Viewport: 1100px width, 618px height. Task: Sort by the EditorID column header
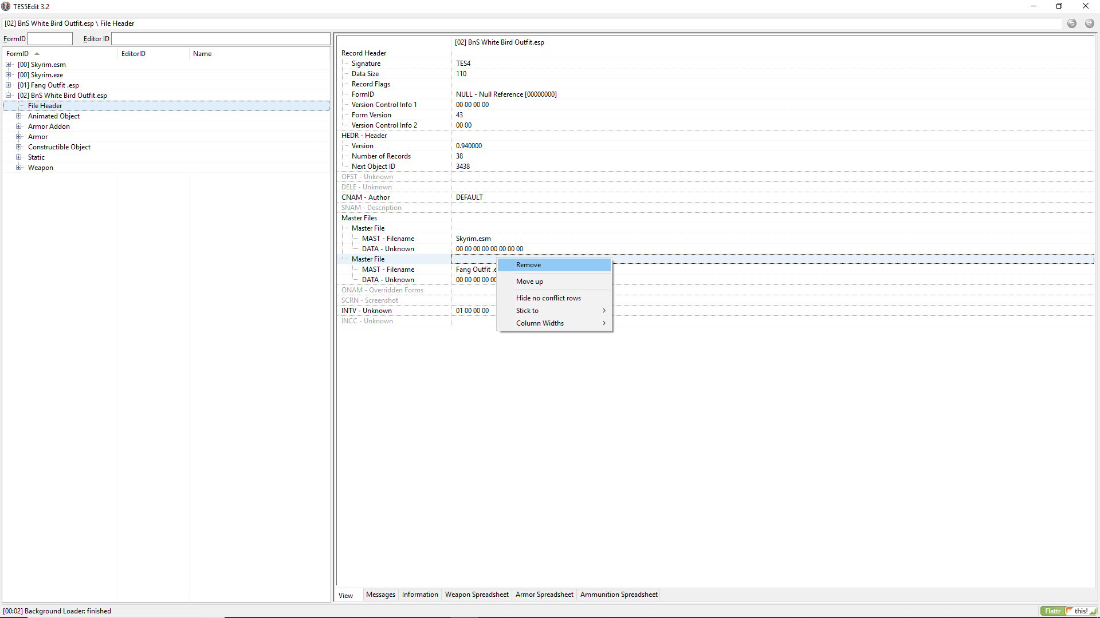(x=154, y=54)
